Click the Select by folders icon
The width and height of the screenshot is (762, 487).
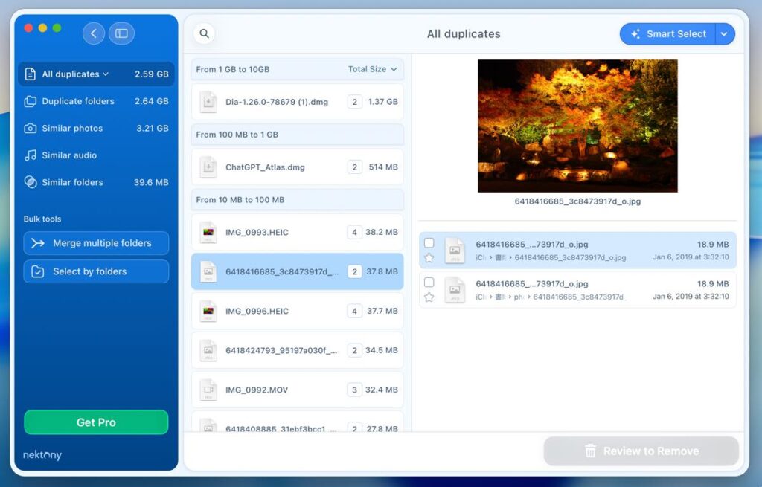click(37, 271)
